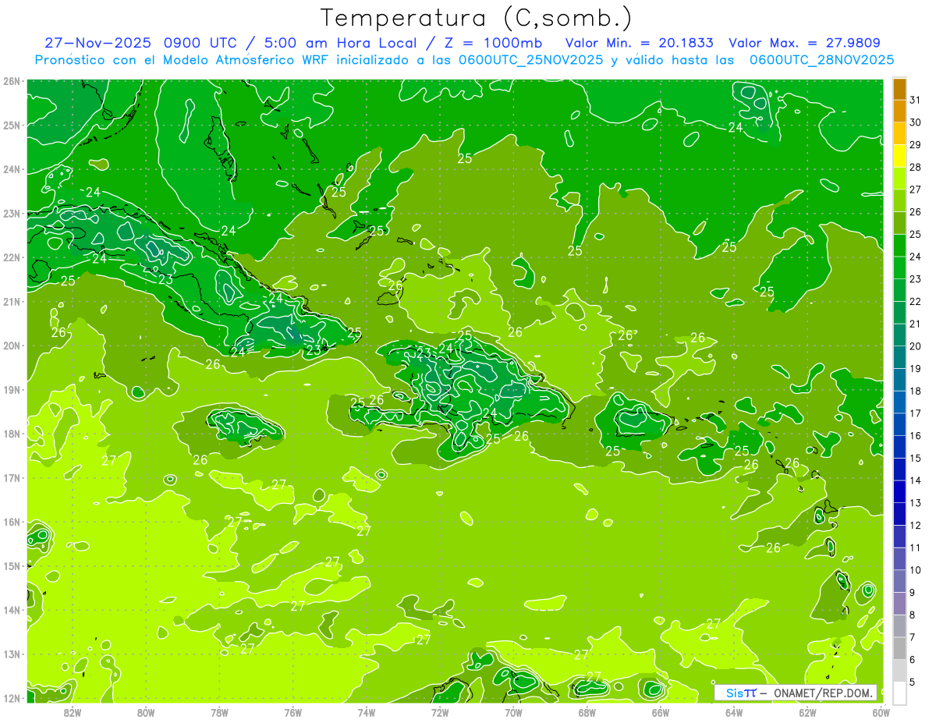Click the "24N" latitude axis label
936x723 pixels.
(x=12, y=169)
